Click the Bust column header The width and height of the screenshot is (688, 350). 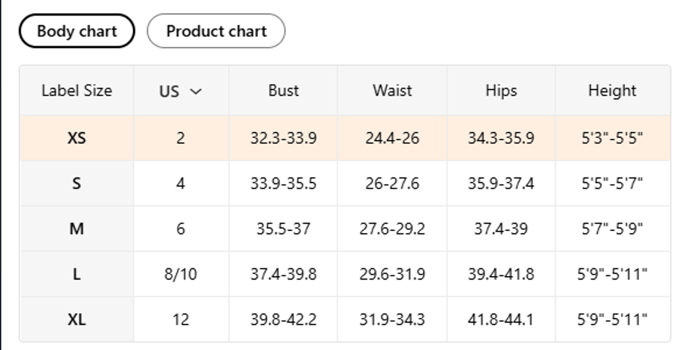click(x=283, y=91)
